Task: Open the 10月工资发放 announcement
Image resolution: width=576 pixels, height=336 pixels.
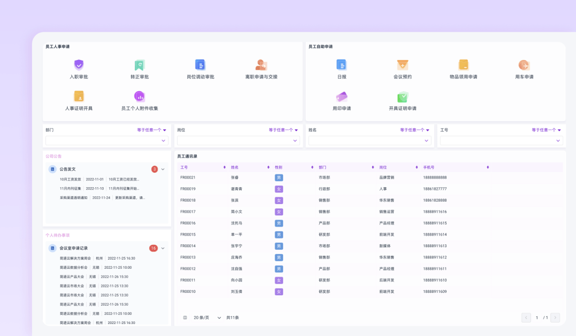Action: coord(70,179)
